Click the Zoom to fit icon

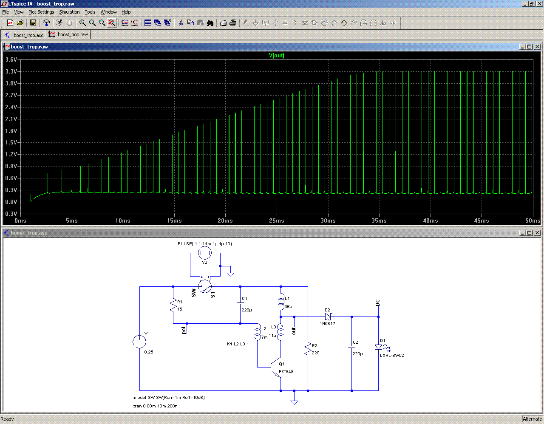(x=112, y=23)
